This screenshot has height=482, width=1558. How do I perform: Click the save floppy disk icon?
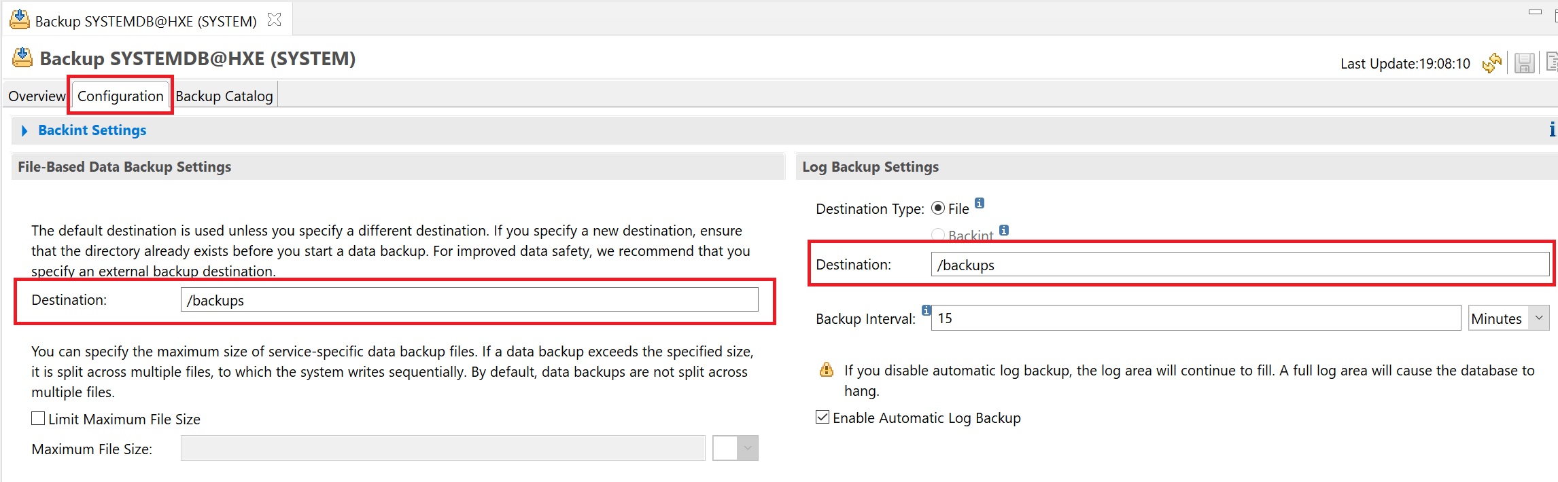coord(1524,63)
